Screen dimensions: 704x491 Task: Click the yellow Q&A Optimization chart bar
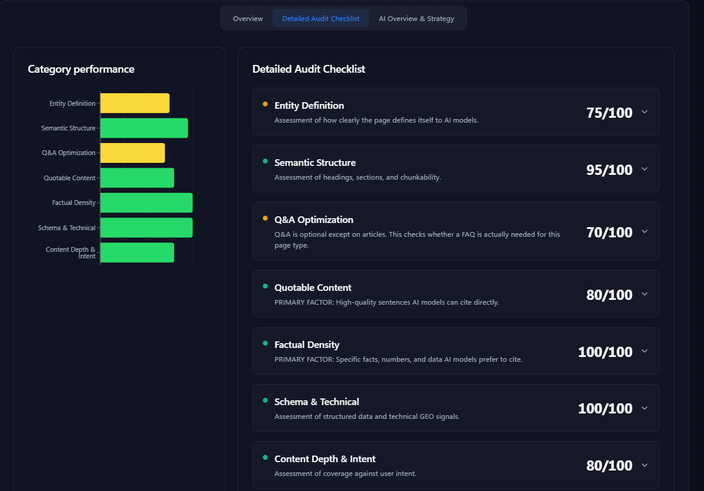(133, 153)
